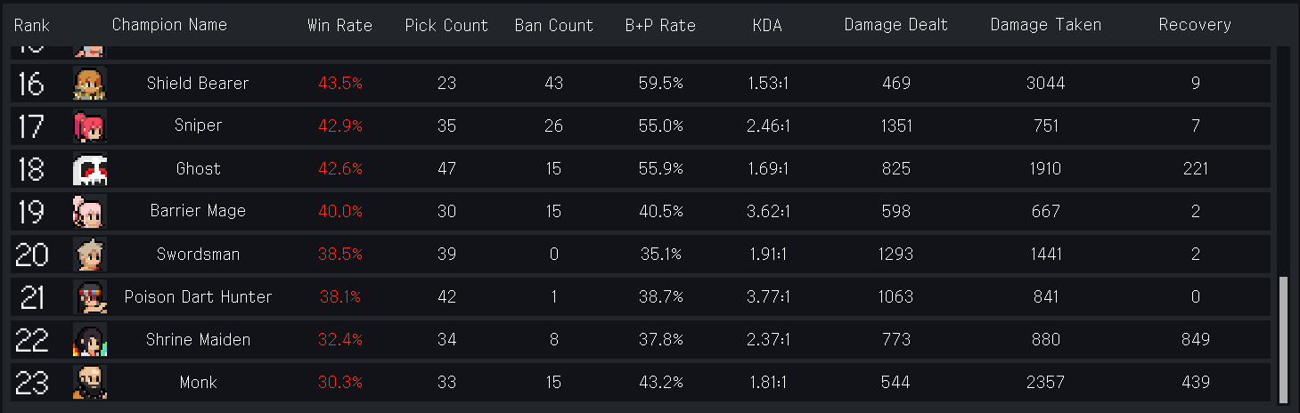
Task: Sort table by Win Rate column header
Action: pos(339,25)
